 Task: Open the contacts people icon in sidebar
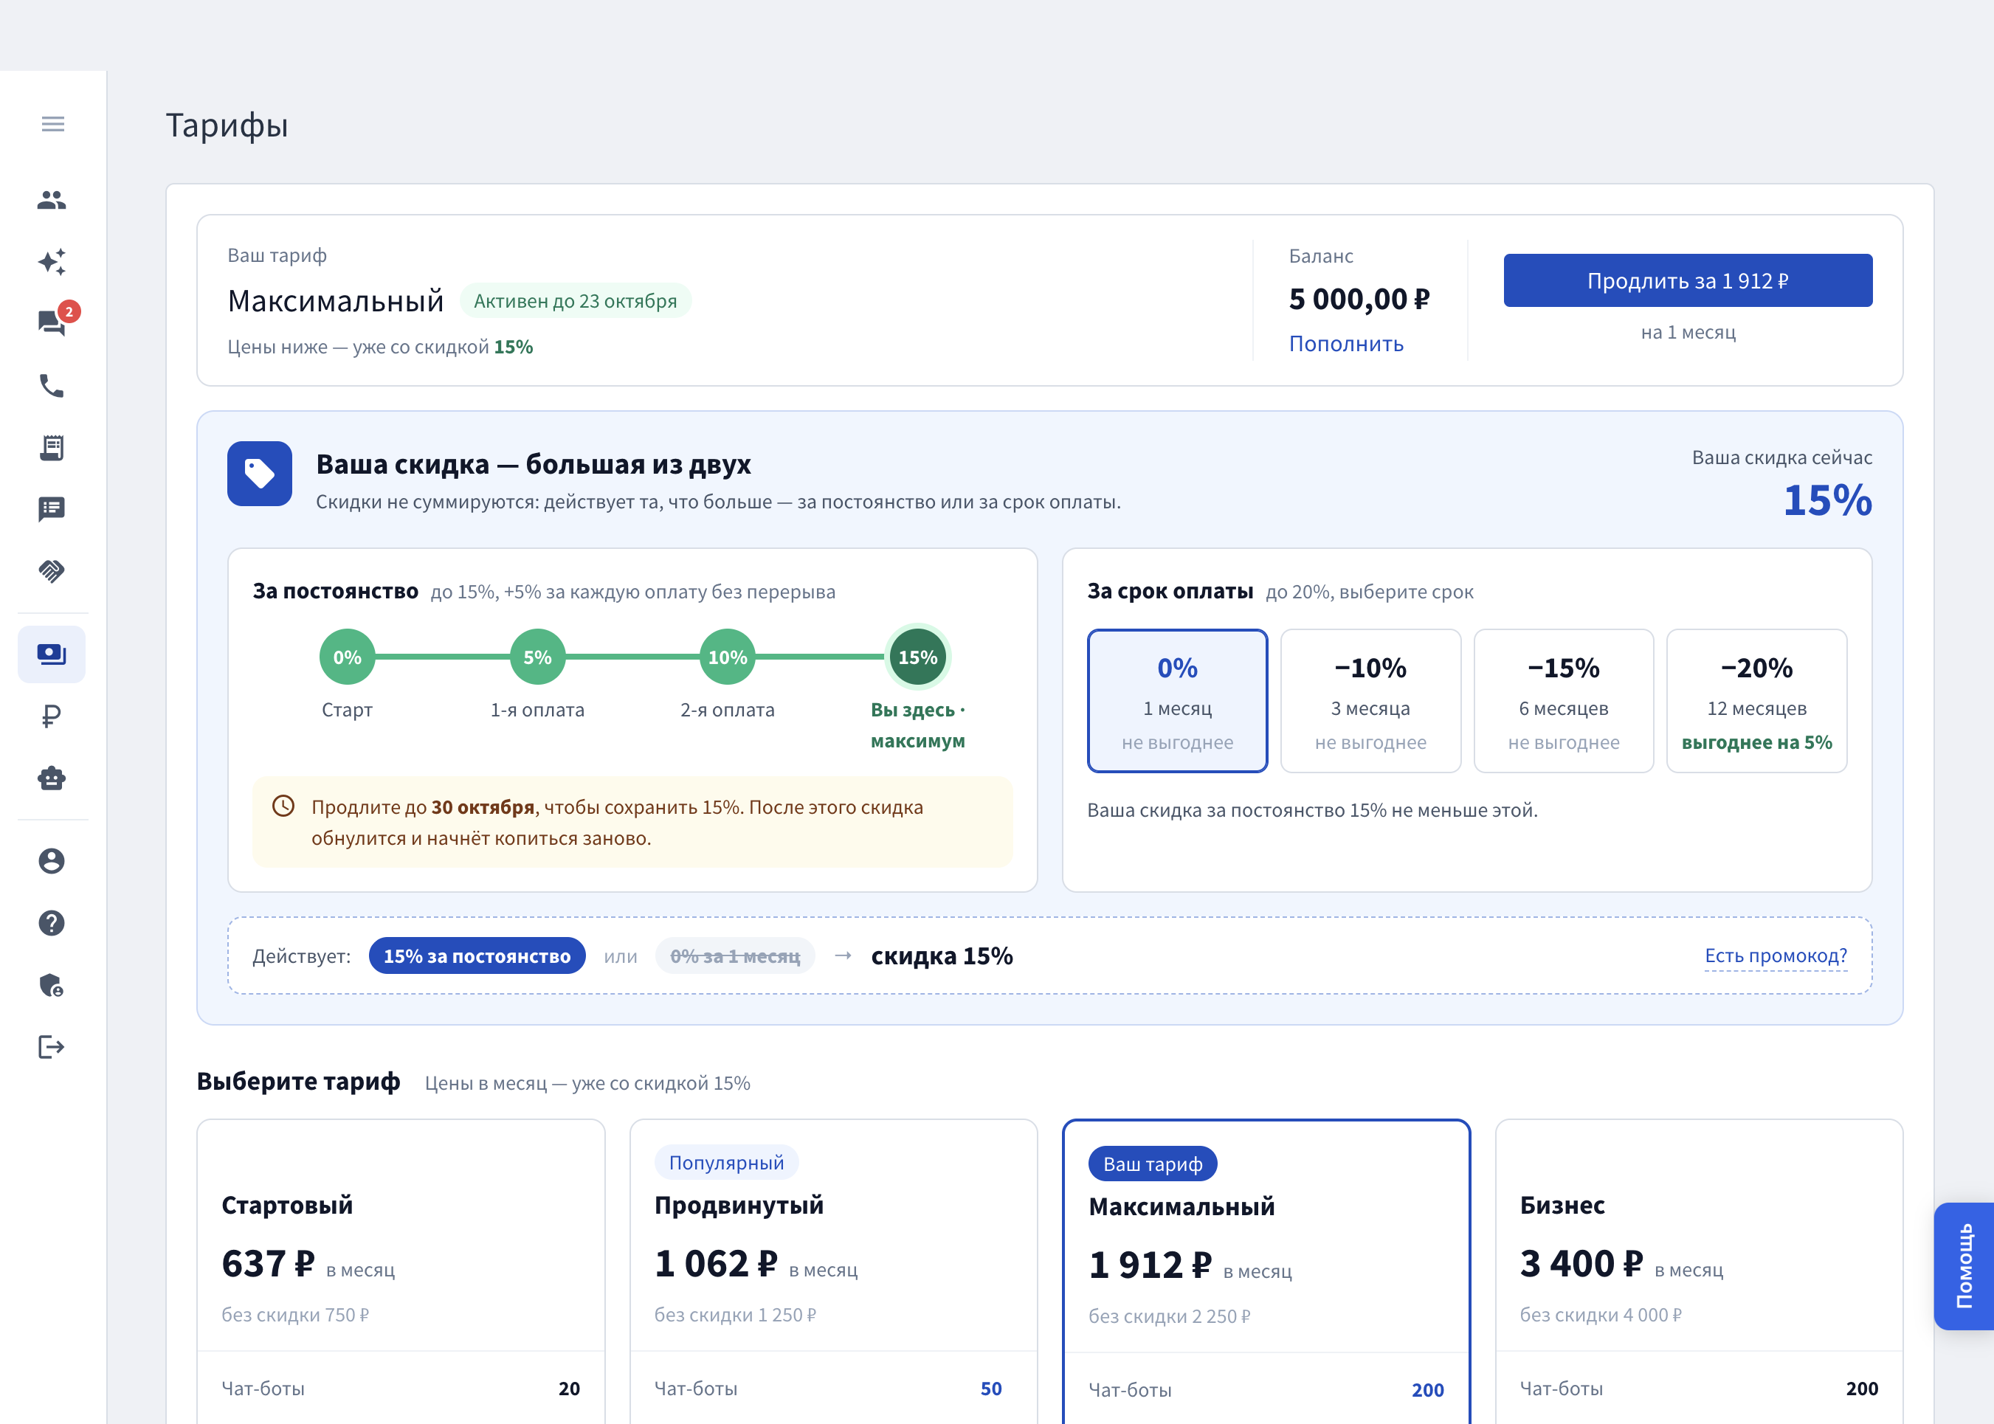(x=52, y=200)
